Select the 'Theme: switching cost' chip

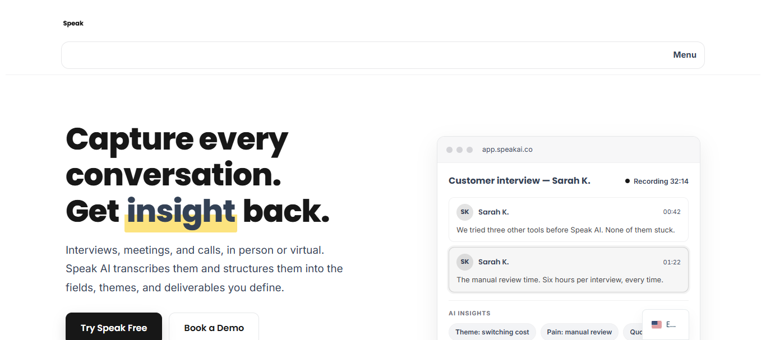[x=492, y=332]
